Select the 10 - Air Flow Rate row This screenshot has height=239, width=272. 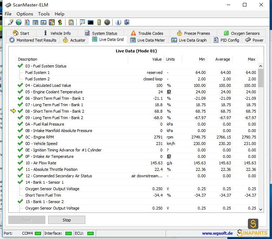click(x=133, y=163)
